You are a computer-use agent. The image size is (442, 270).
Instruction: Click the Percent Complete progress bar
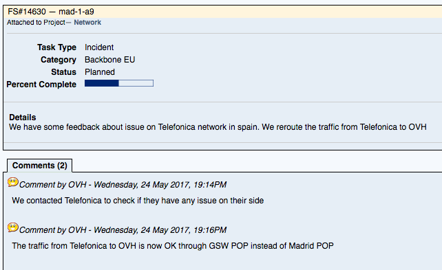click(119, 83)
